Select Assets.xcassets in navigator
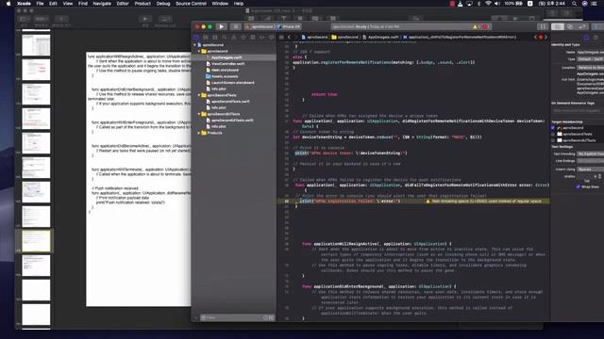 (x=225, y=76)
